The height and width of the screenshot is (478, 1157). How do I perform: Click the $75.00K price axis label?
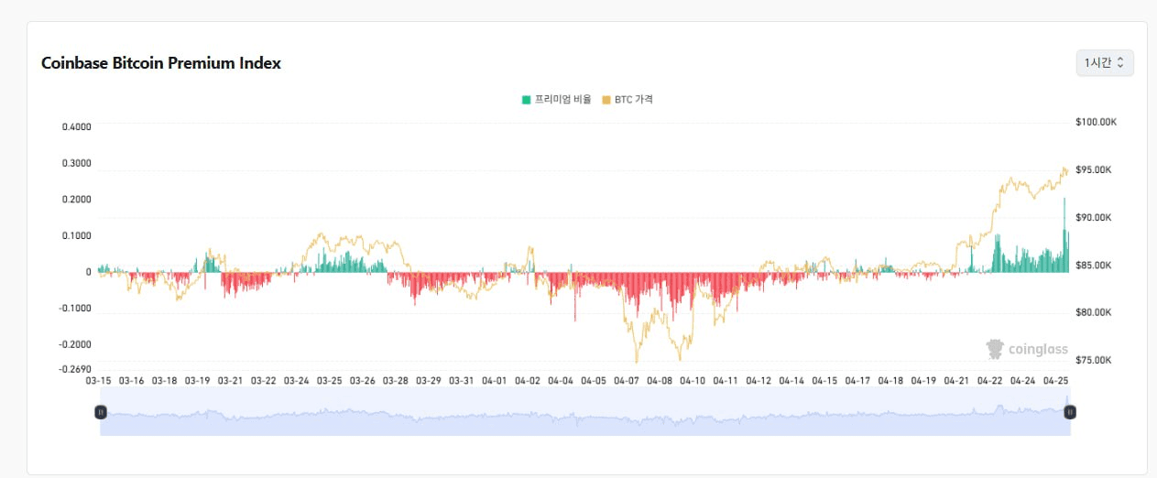coord(1094,360)
